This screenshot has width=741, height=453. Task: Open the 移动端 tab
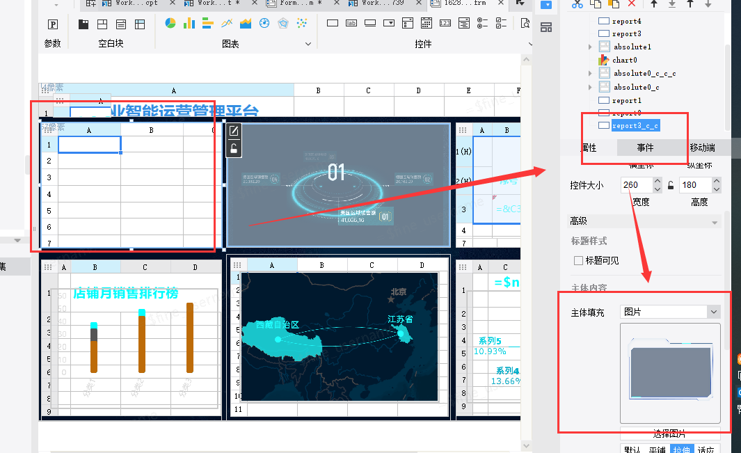(x=702, y=148)
